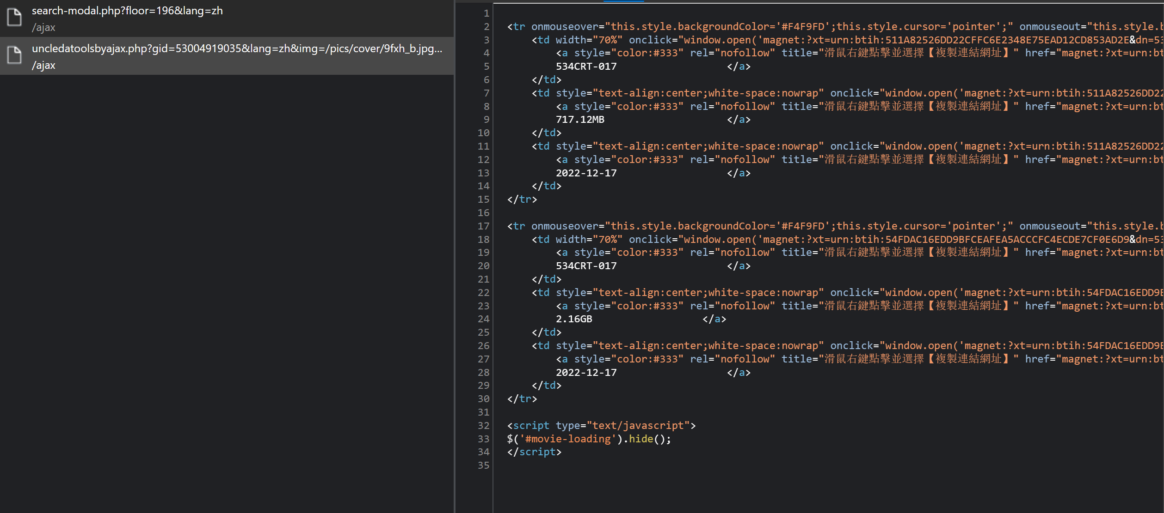The width and height of the screenshot is (1164, 513).
Task: Select the uncledatoolsbyajax.php request name
Action: (x=237, y=48)
